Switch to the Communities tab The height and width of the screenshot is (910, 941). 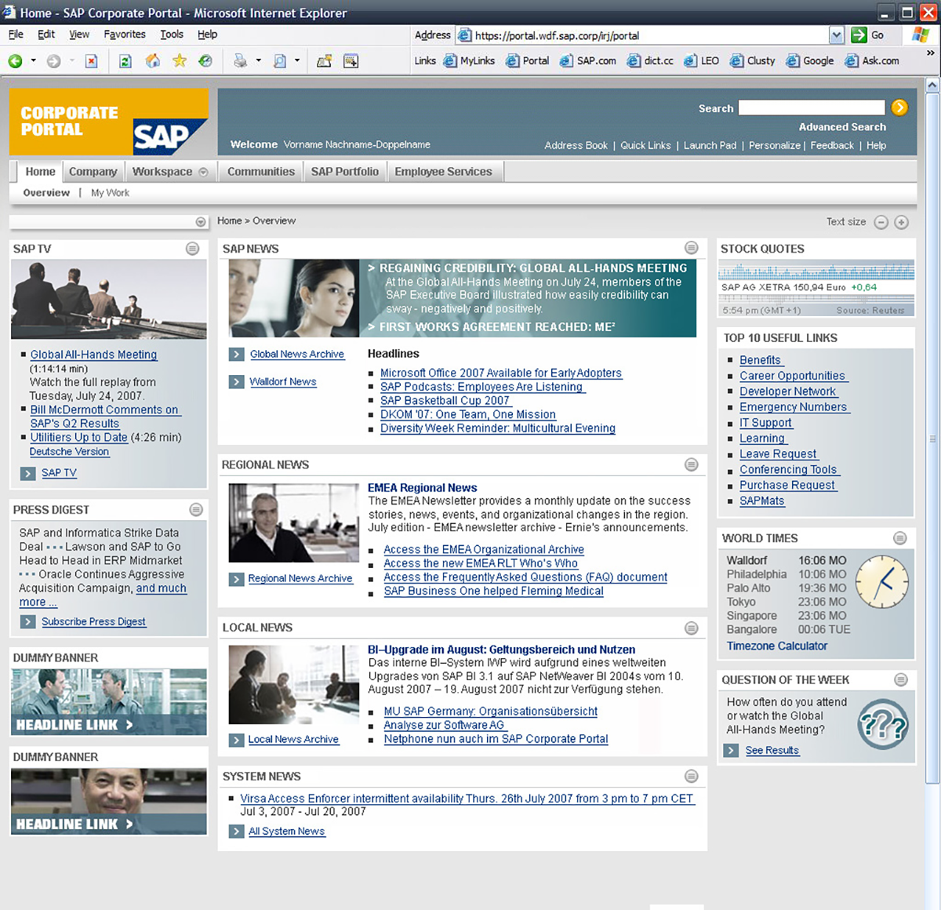click(260, 171)
